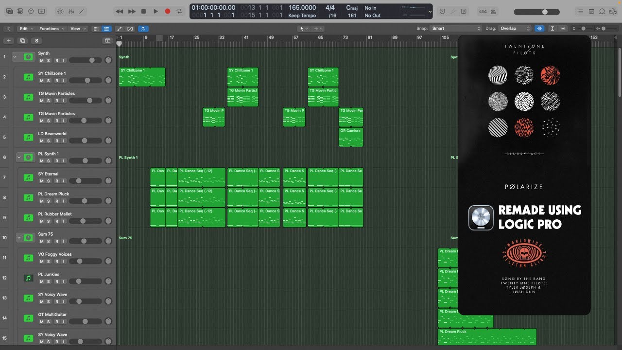Solo the GT MultiGuitar track
Image resolution: width=622 pixels, height=350 pixels.
pyautogui.click(x=49, y=321)
